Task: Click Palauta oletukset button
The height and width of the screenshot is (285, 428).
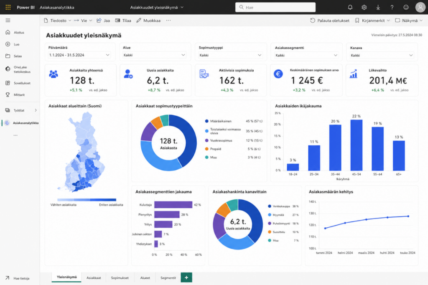Action: click(330, 20)
